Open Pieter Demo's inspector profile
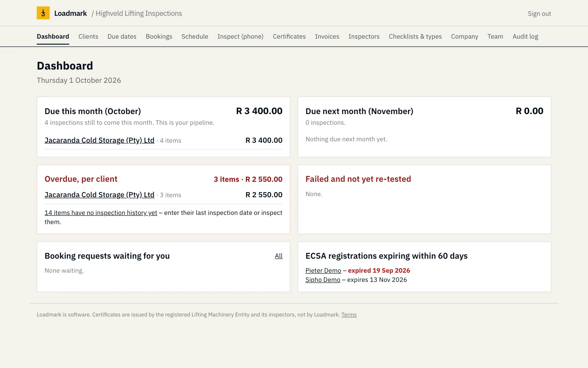 coord(323,270)
